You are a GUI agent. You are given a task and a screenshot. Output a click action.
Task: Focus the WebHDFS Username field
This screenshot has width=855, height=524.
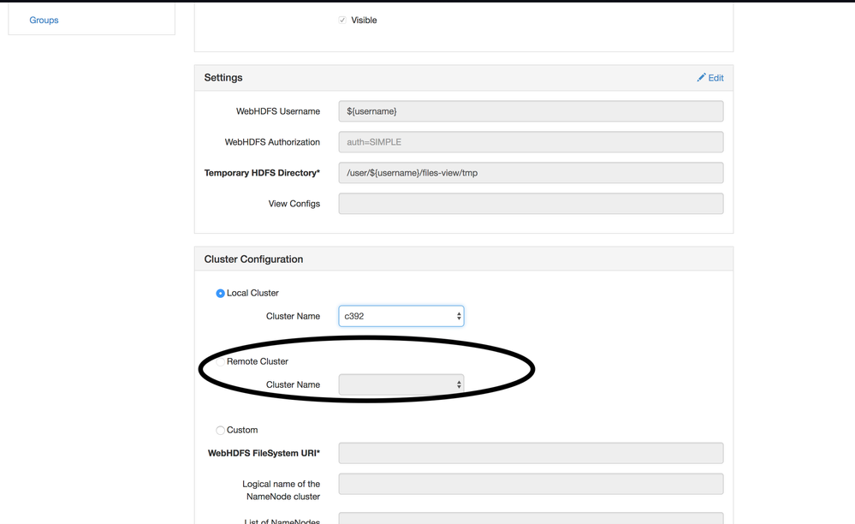tap(531, 111)
